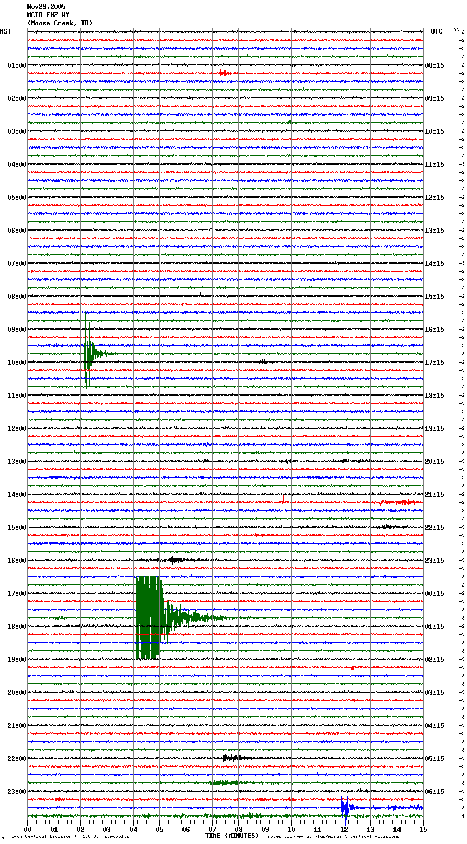This screenshot has height=844, width=467.
Task: Click the 00:15 UTC time label
Action: [x=435, y=594]
